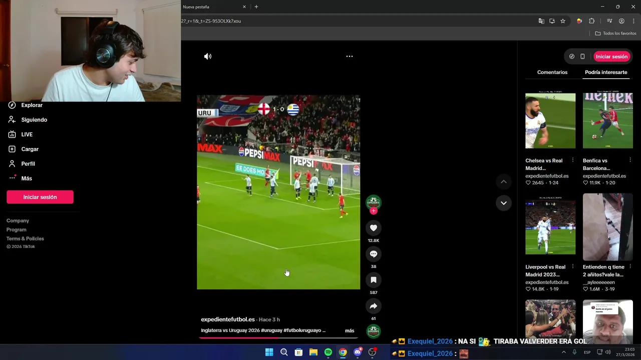Play or pause the Inglaterra vs Uruguay video

tap(278, 192)
